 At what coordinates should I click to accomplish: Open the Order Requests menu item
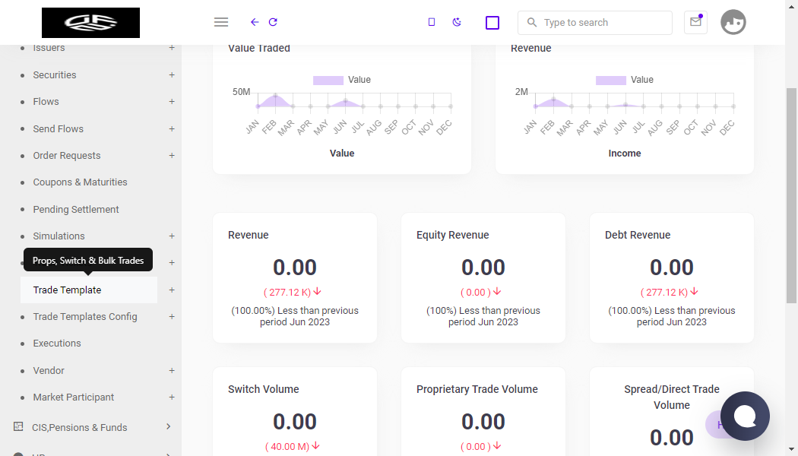point(67,155)
